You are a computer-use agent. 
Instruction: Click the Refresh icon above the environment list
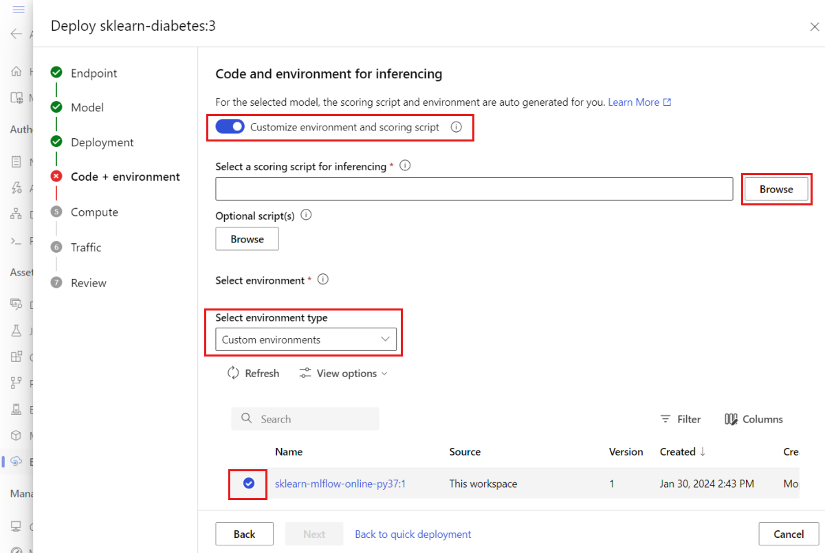click(x=233, y=373)
